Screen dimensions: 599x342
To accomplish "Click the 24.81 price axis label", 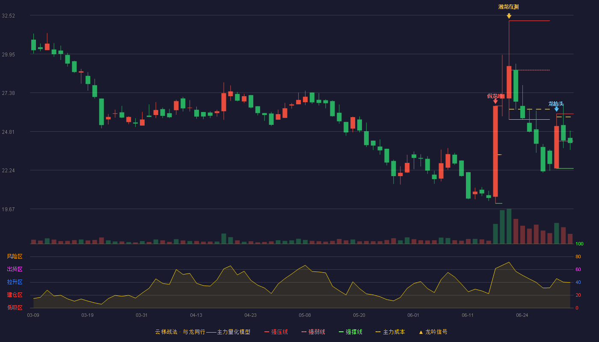I will click(9, 132).
